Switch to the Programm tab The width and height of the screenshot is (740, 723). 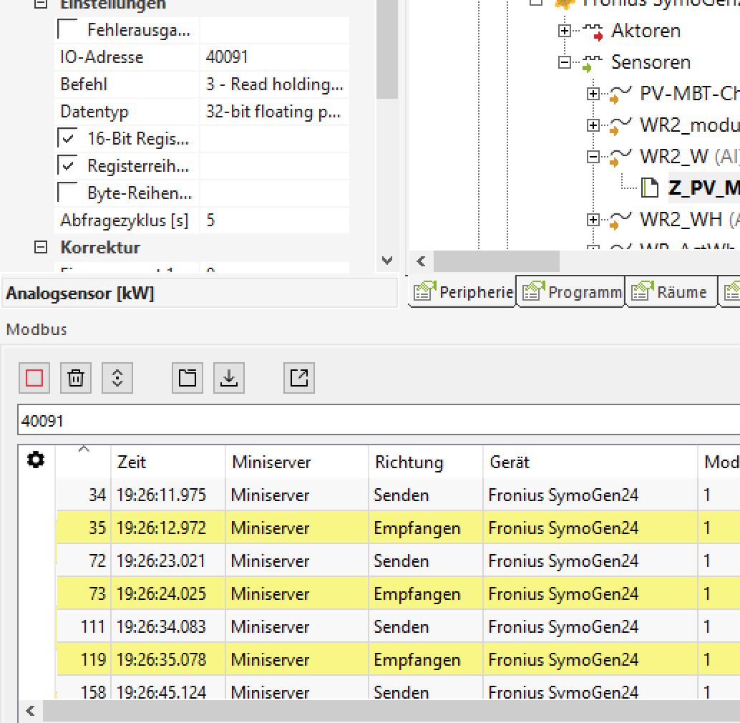(572, 291)
